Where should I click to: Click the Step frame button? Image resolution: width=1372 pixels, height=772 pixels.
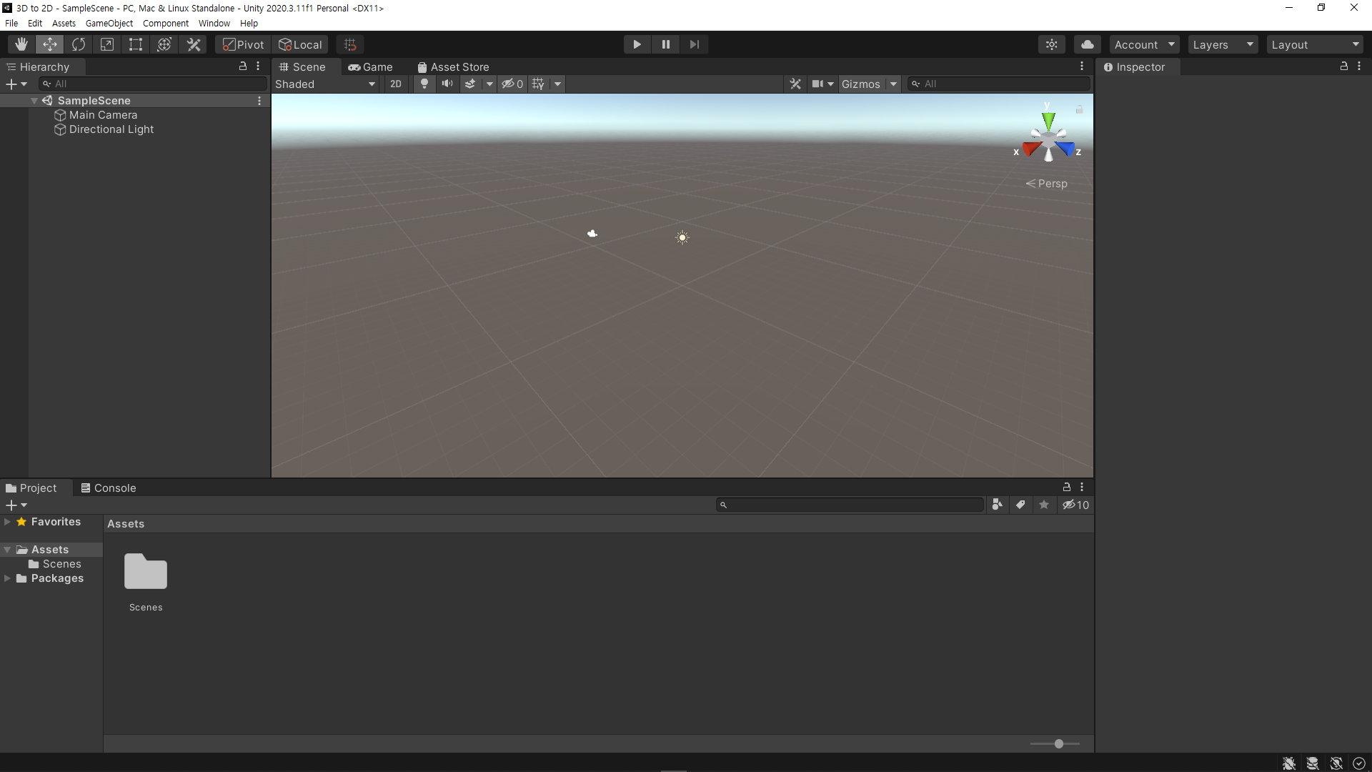[694, 44]
